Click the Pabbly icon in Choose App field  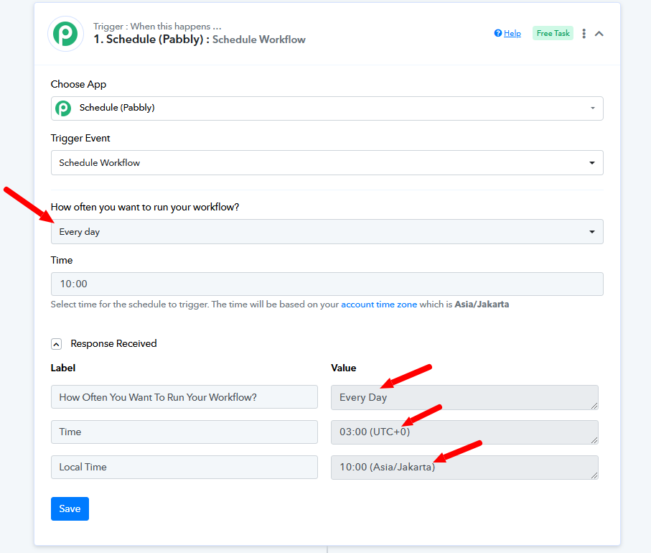click(63, 108)
